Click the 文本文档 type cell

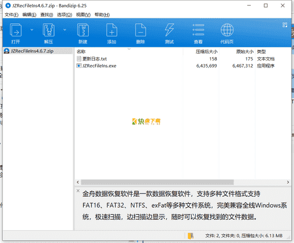point(266,59)
